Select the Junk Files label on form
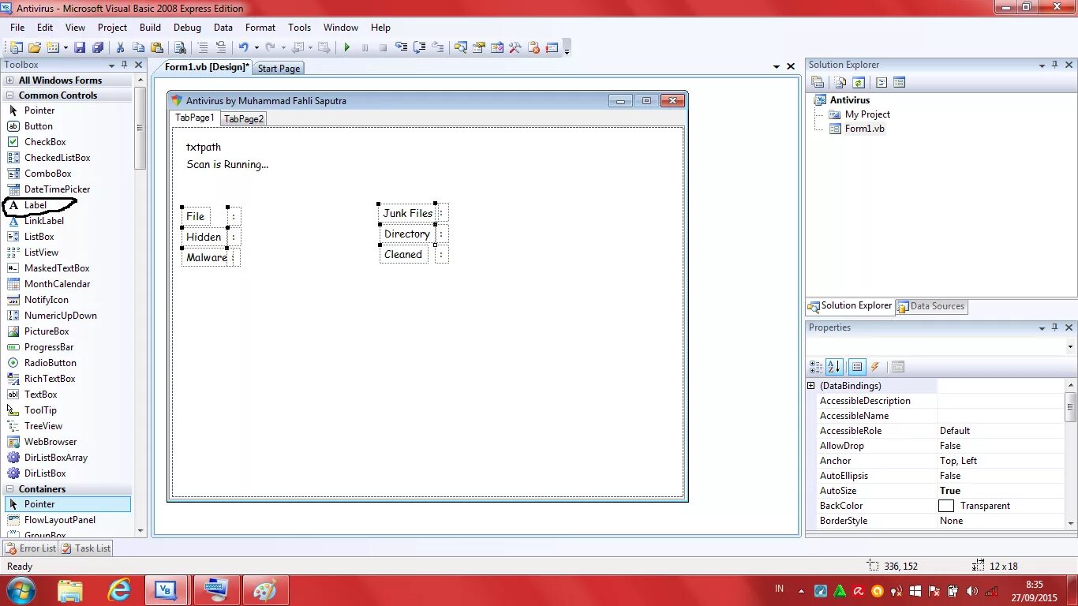Image resolution: width=1078 pixels, height=606 pixels. 407,213
